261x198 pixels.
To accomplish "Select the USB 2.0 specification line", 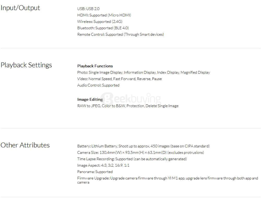I will [x=88, y=9].
